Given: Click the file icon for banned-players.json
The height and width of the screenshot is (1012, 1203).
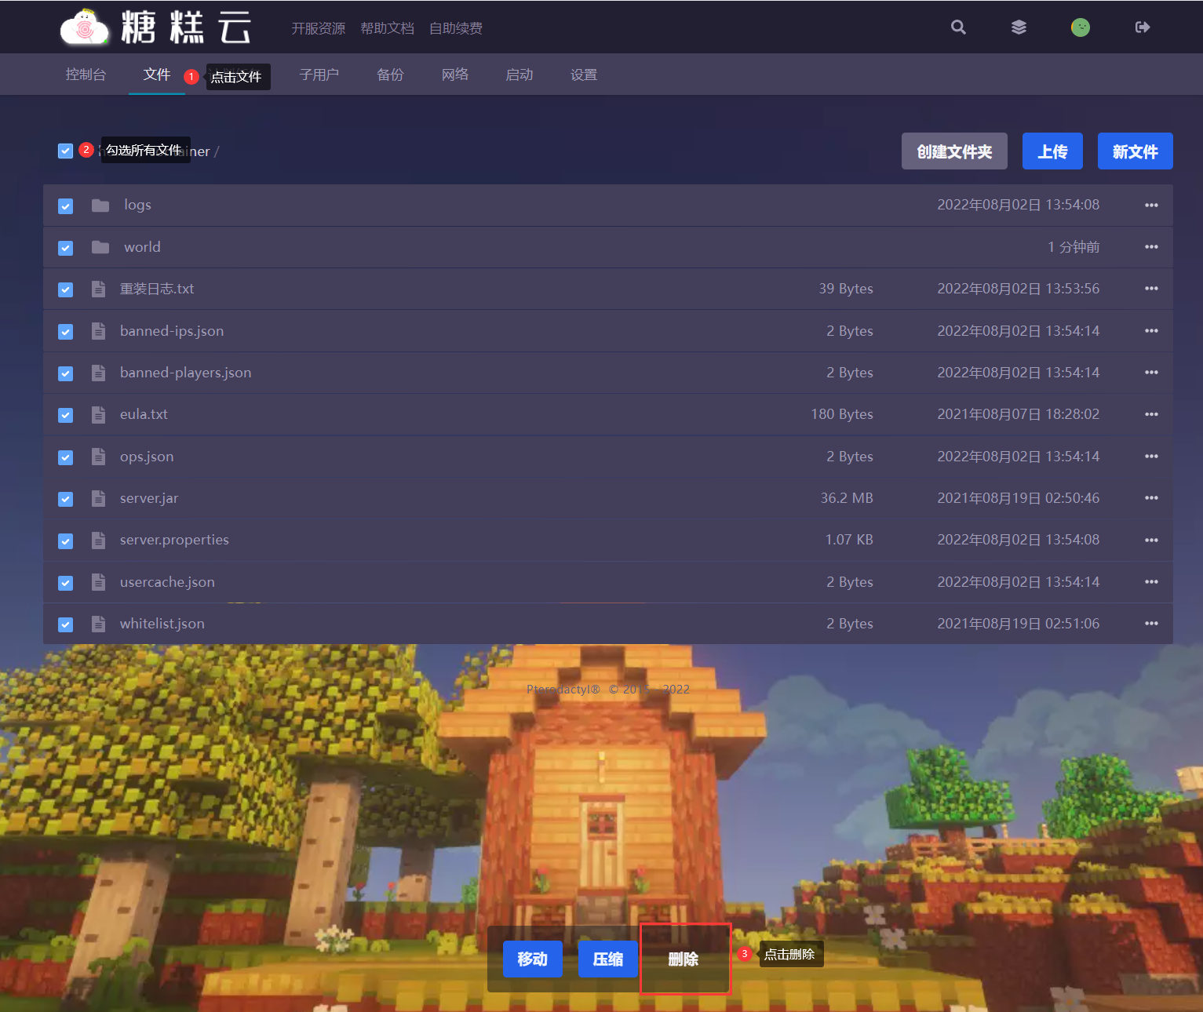Looking at the screenshot, I should point(98,373).
